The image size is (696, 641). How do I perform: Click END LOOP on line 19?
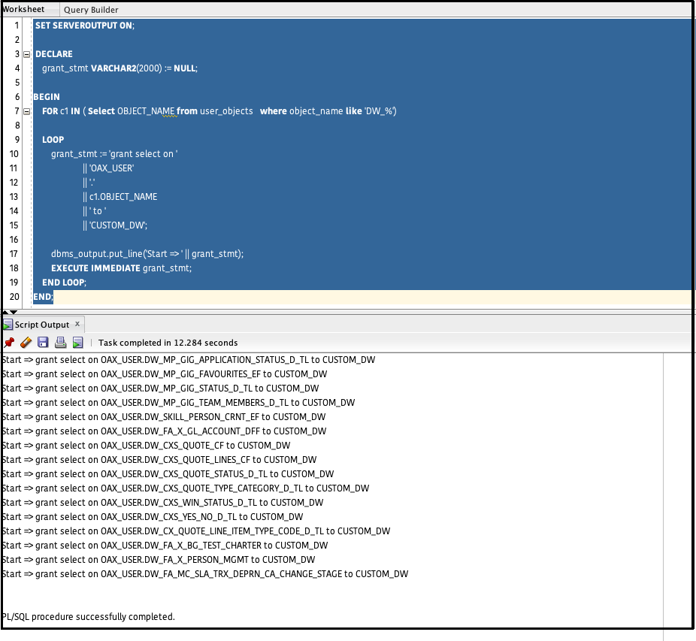click(x=65, y=283)
